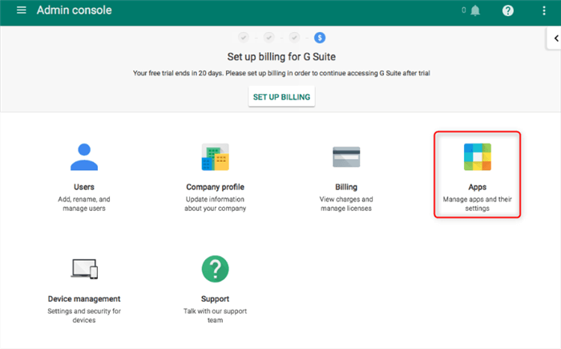Click the Users label text
The width and height of the screenshot is (561, 349).
(85, 187)
